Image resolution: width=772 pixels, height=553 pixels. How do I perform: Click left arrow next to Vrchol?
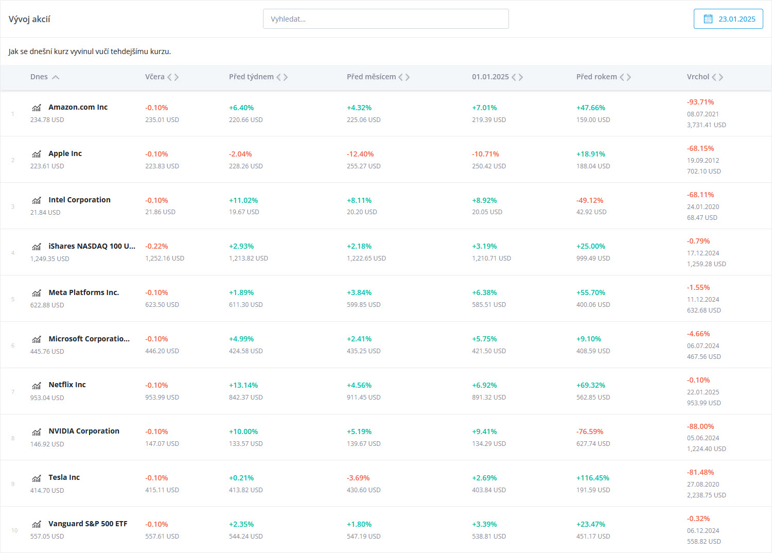coord(714,77)
